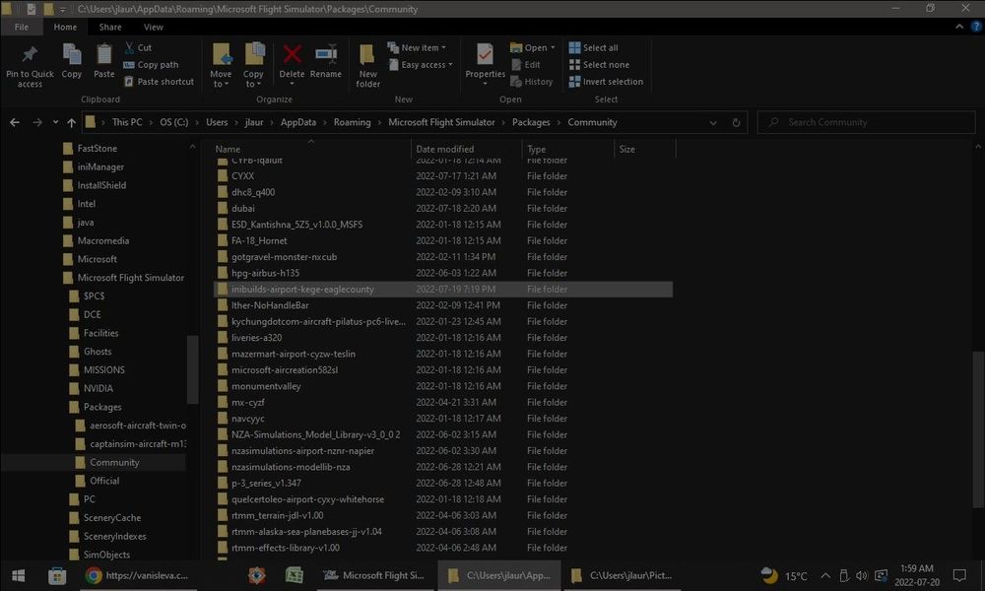Switch to the View ribbon tab
Screen dimensions: 985x591
[154, 28]
